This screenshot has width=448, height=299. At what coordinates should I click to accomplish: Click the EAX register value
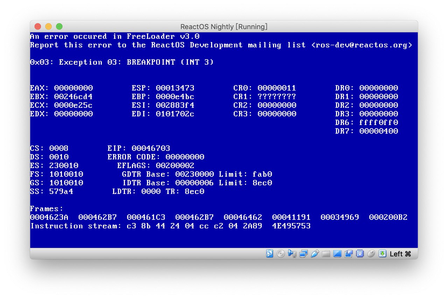pos(73,88)
